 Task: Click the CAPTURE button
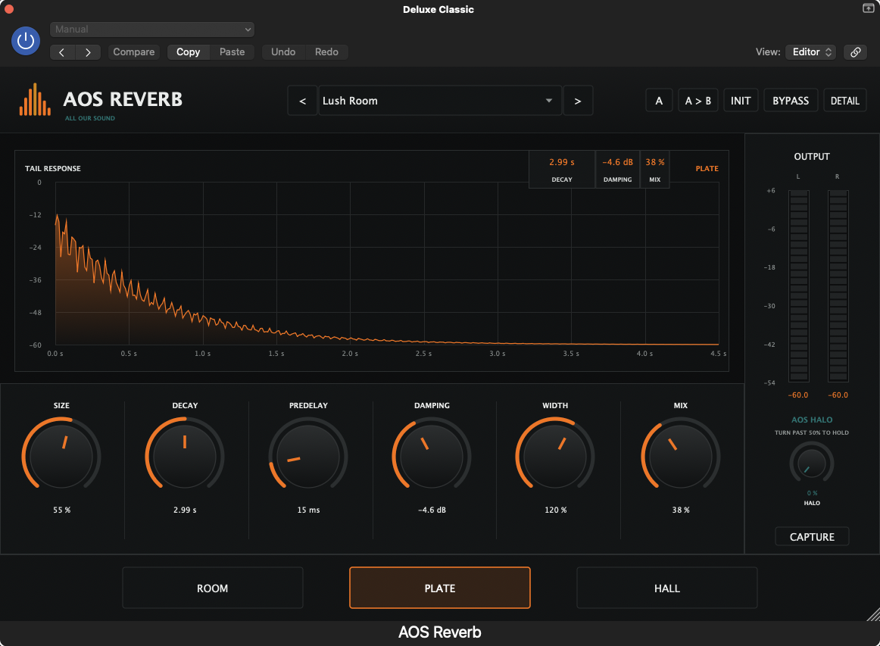click(812, 536)
